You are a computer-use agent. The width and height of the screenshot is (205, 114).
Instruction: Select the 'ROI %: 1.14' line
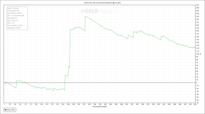[x=11, y=23]
